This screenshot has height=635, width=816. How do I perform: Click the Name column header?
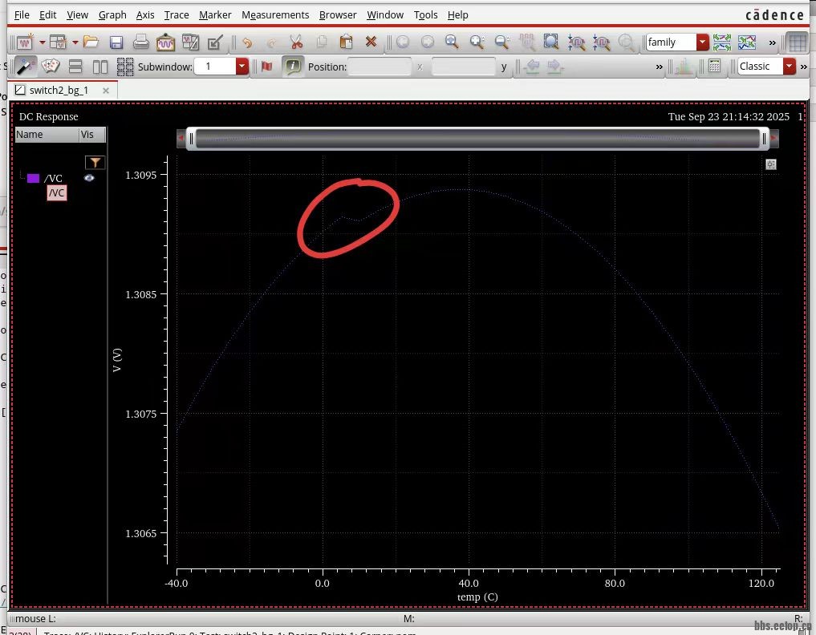click(47, 134)
